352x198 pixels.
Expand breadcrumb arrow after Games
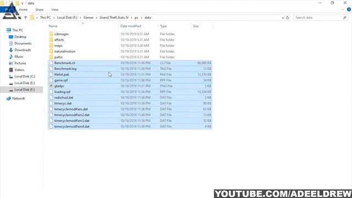point(97,18)
